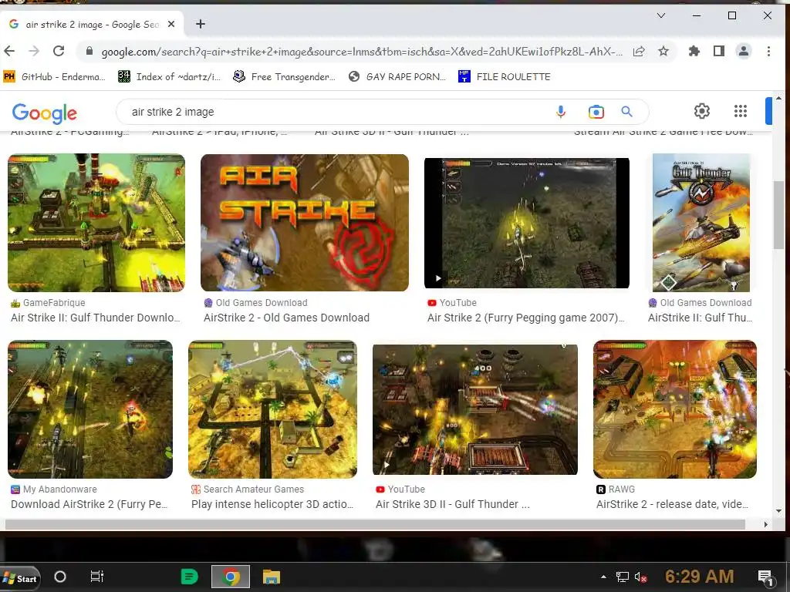
Task: Toggle the browser side panel icon
Action: click(719, 51)
